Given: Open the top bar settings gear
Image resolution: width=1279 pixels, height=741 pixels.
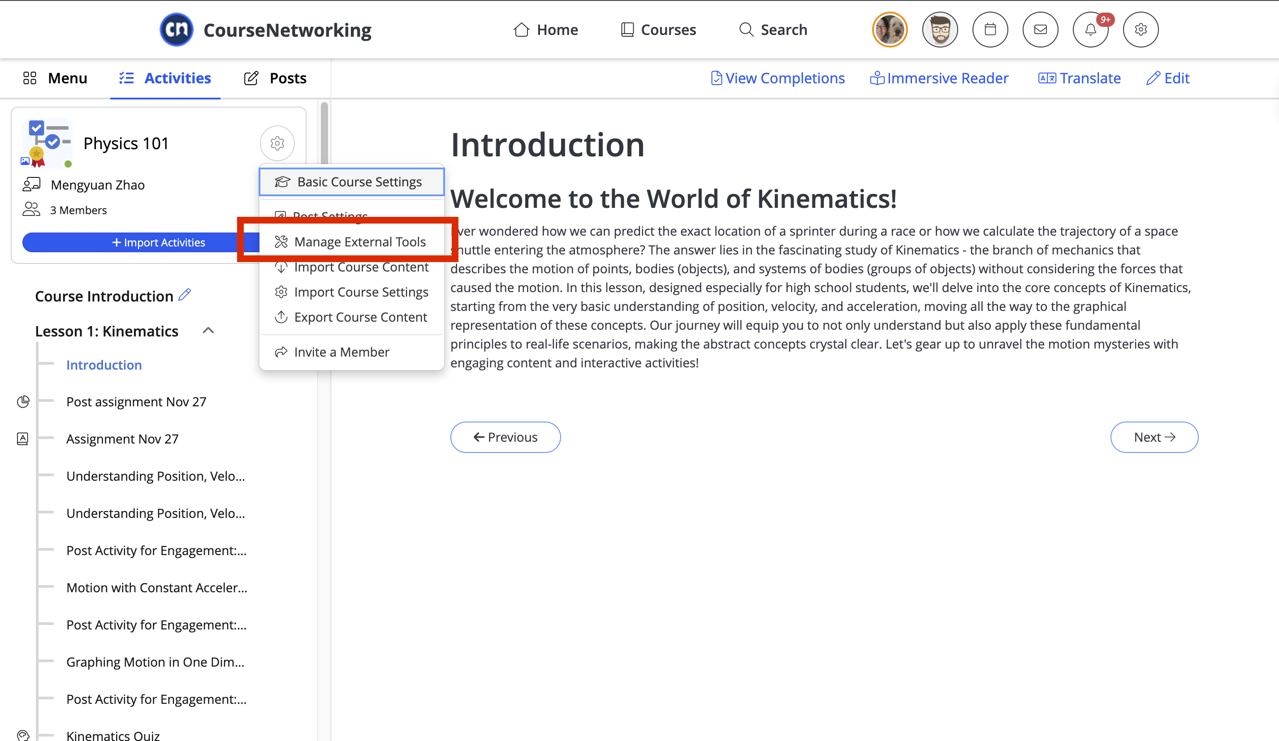Looking at the screenshot, I should pos(1141,30).
